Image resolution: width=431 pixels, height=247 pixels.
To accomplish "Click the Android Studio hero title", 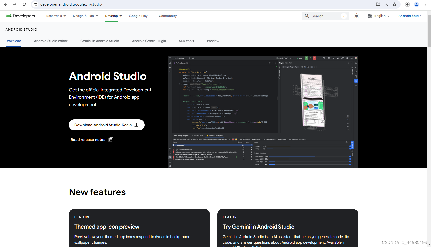I will point(108,76).
